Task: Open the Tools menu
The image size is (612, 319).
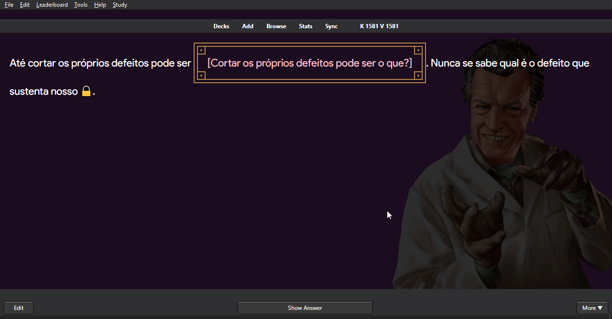Action: [x=81, y=5]
